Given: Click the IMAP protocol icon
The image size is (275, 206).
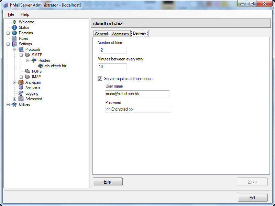Looking at the screenshot, I should click(x=27, y=77).
